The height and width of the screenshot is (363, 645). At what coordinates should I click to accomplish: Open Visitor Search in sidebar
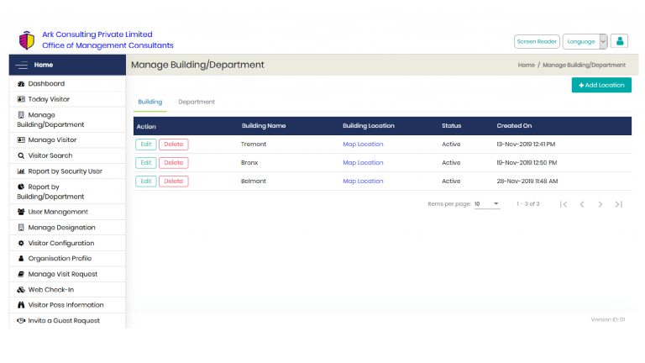click(50, 155)
